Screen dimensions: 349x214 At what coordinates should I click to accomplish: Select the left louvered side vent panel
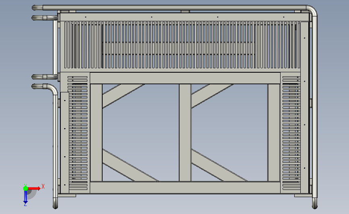[77, 133]
